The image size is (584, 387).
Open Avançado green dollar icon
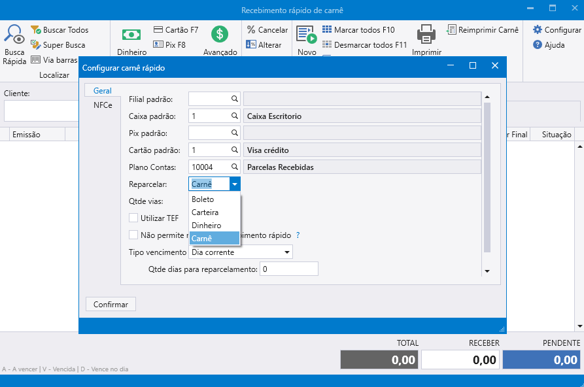(x=220, y=35)
